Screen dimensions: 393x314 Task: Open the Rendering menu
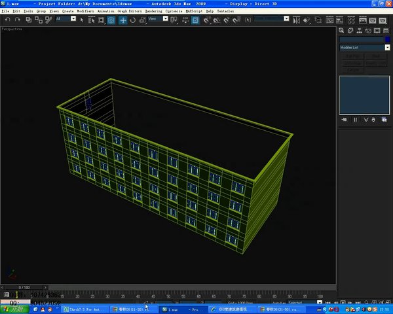click(154, 11)
